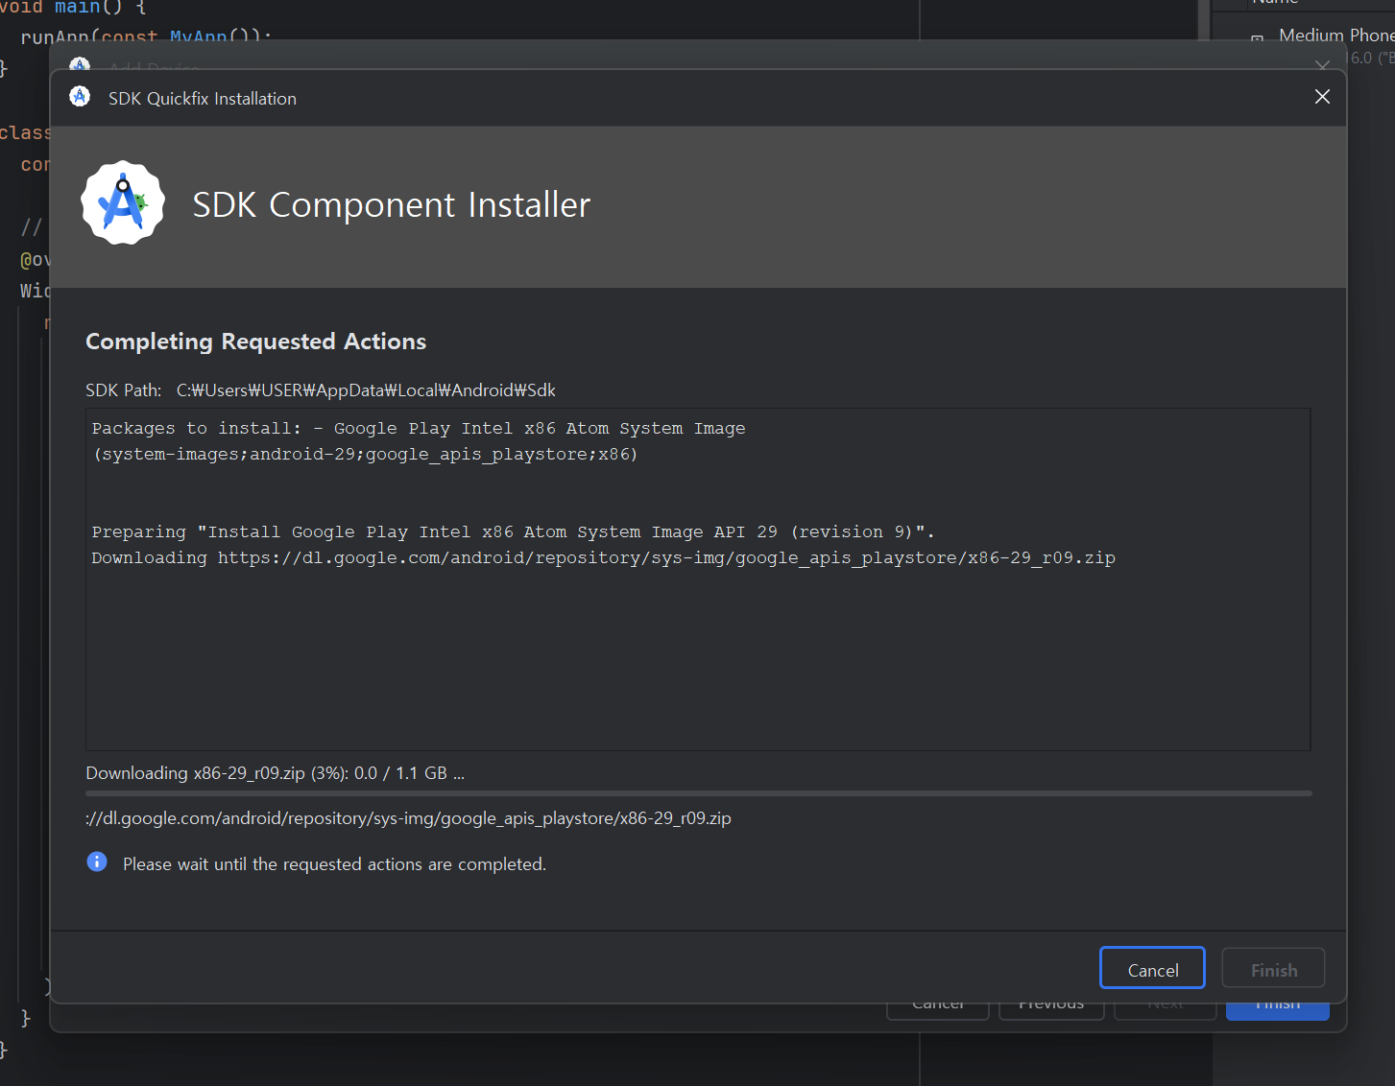
Task: Click the system-images;android-29 package line
Action: (x=365, y=454)
